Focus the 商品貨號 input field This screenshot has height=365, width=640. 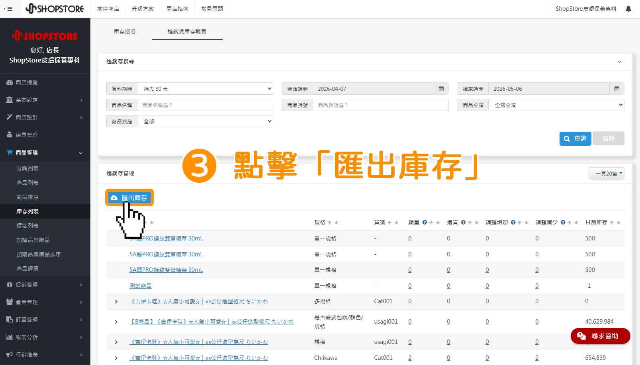tap(381, 105)
